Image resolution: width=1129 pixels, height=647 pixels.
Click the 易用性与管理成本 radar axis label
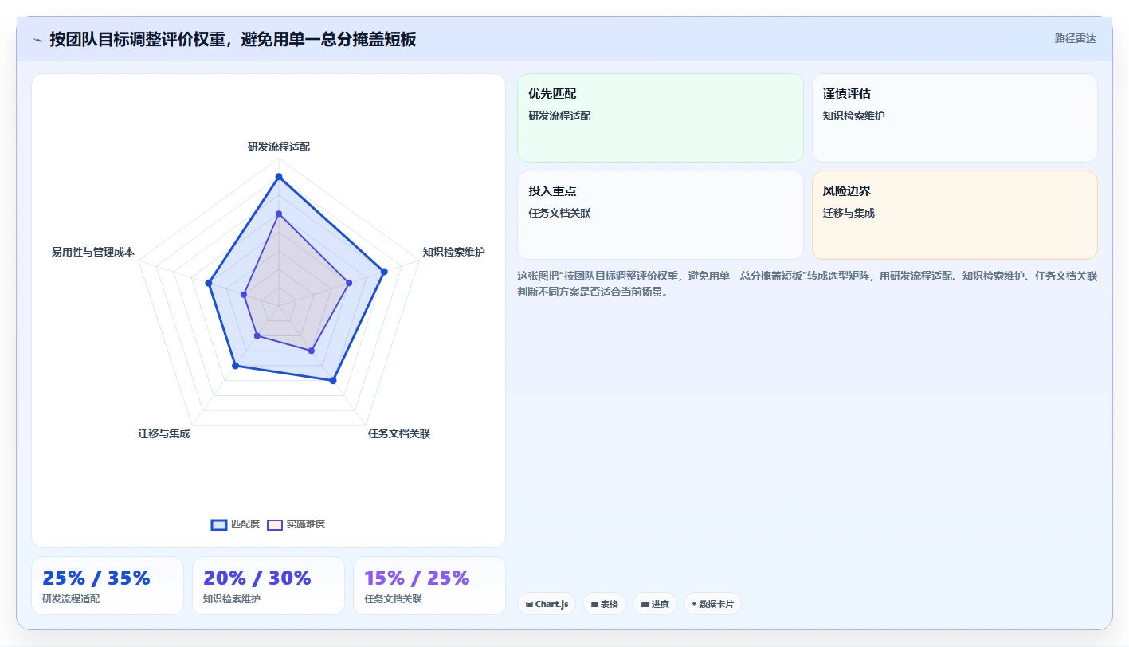point(93,252)
